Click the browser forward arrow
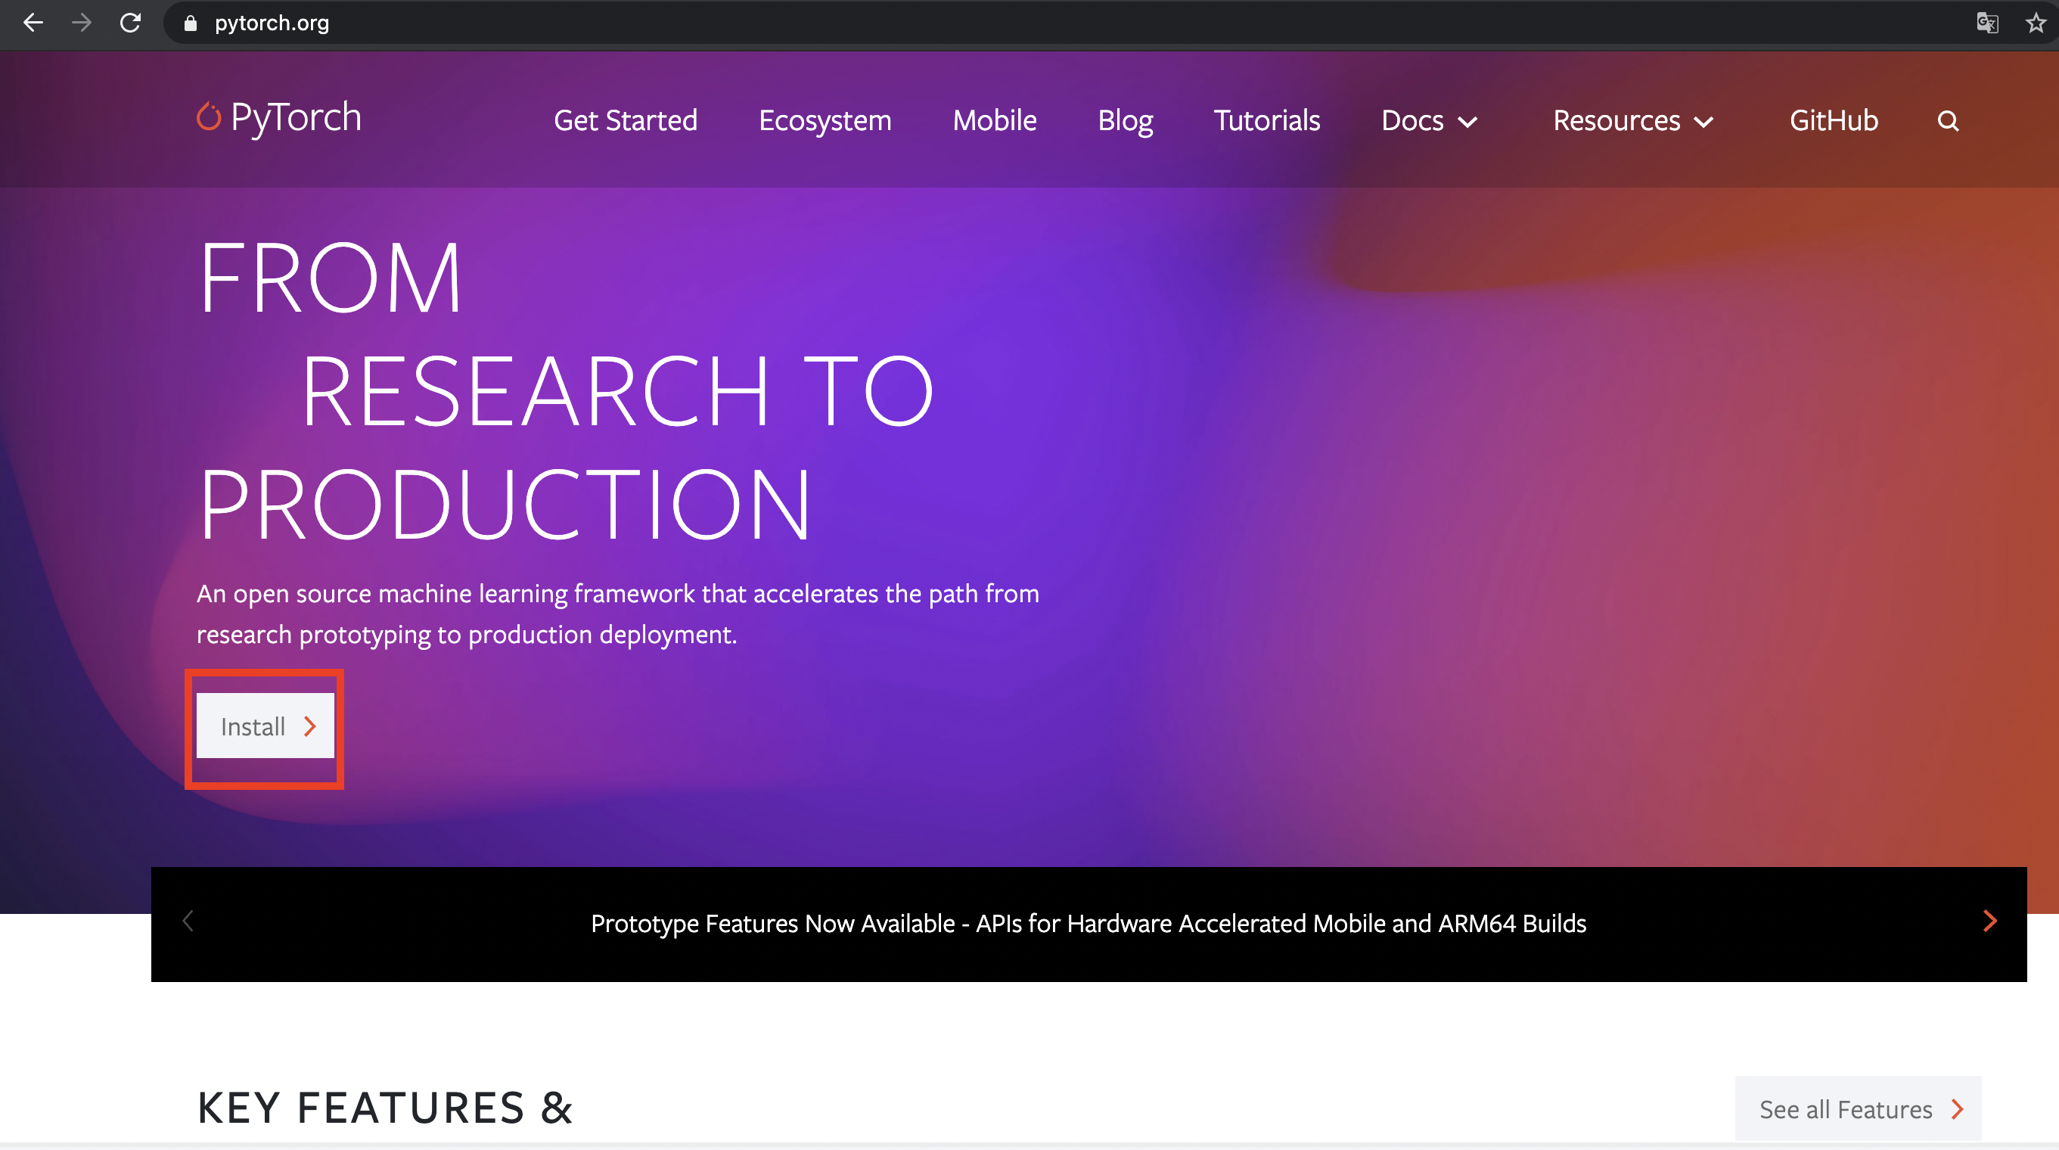Viewport: 2059px width, 1150px height. (x=81, y=23)
